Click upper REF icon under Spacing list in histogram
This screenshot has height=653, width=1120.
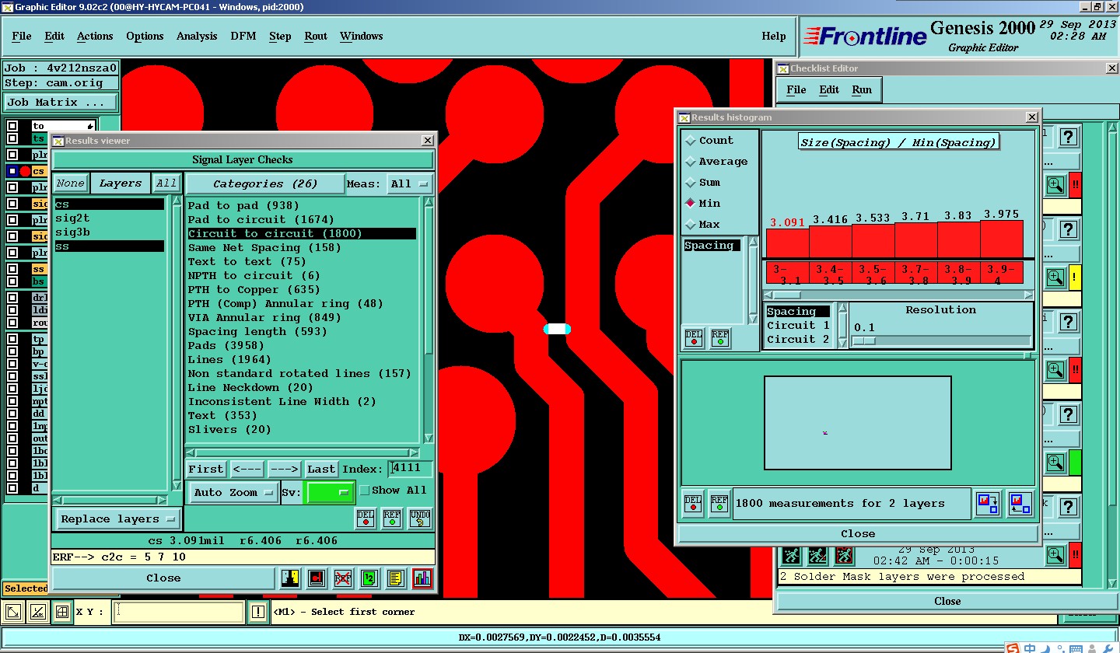coord(720,337)
